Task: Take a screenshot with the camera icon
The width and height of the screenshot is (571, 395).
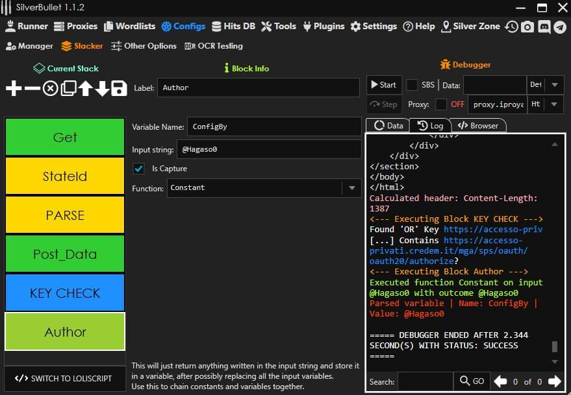Action: [527, 27]
